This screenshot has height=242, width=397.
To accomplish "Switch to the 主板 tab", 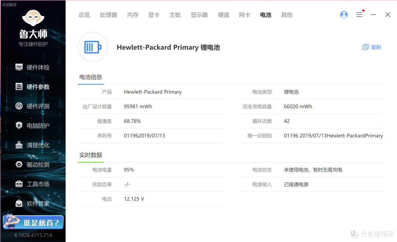I will pyautogui.click(x=175, y=15).
